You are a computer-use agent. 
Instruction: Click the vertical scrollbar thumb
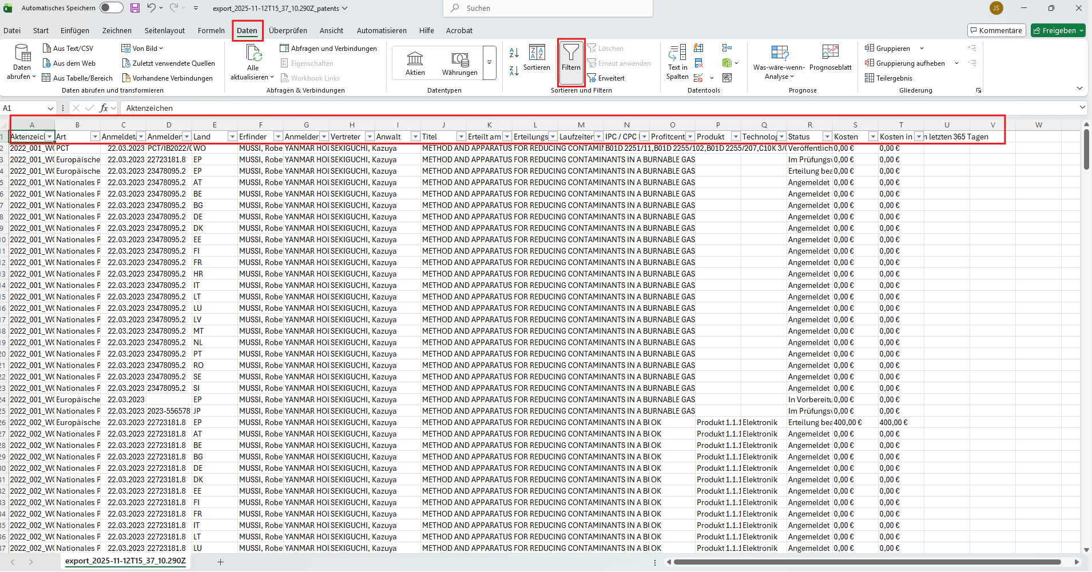point(1086,149)
